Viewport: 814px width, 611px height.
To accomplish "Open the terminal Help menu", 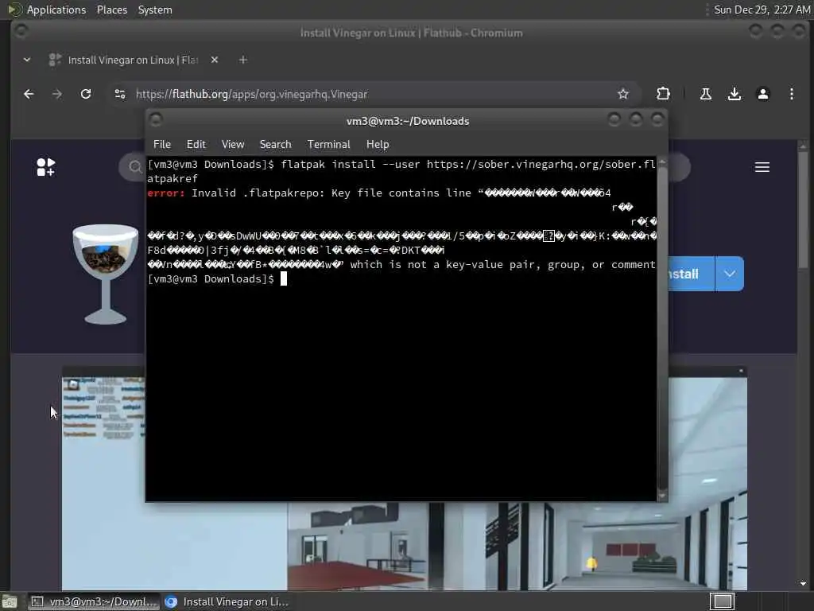I will [378, 145].
